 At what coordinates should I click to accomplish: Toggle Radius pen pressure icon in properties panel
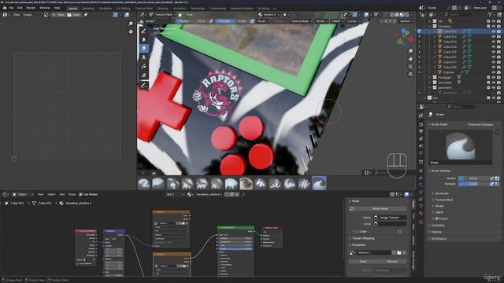pos(491,178)
